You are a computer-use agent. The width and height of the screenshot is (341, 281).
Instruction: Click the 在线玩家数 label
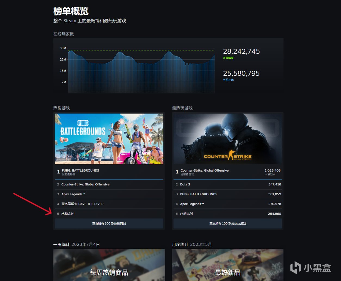pos(64,34)
